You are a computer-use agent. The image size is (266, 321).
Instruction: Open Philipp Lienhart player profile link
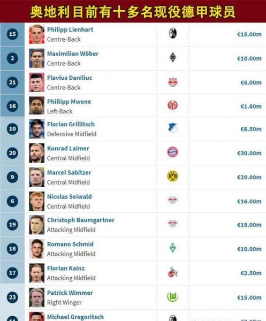point(70,29)
